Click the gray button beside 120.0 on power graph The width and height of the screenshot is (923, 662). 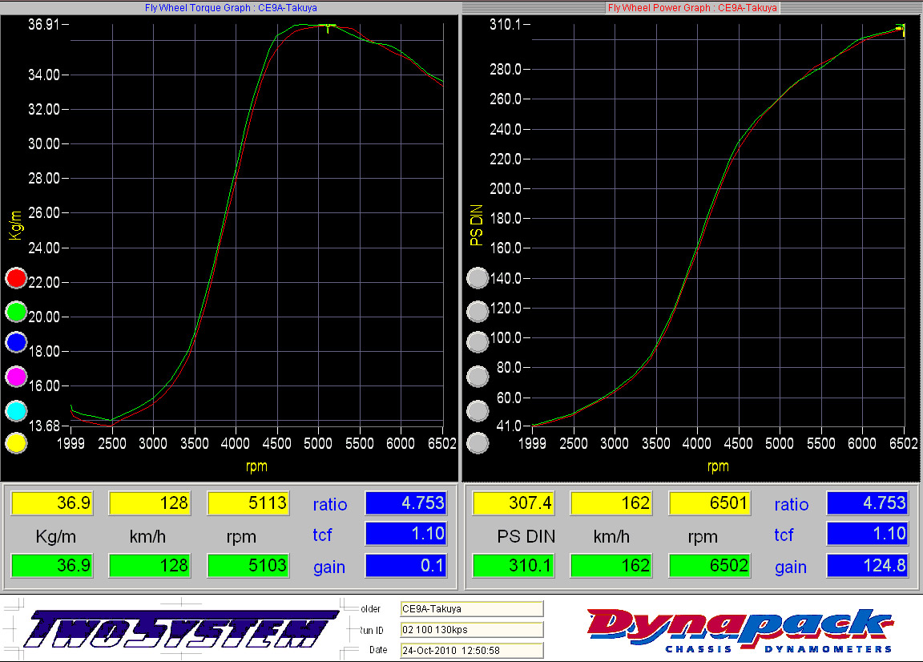[478, 312]
